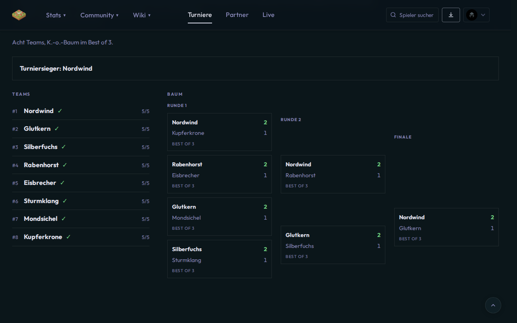Select team Mondsichel in the Teams list
Viewport: 517px width, 323px height.
click(x=81, y=219)
